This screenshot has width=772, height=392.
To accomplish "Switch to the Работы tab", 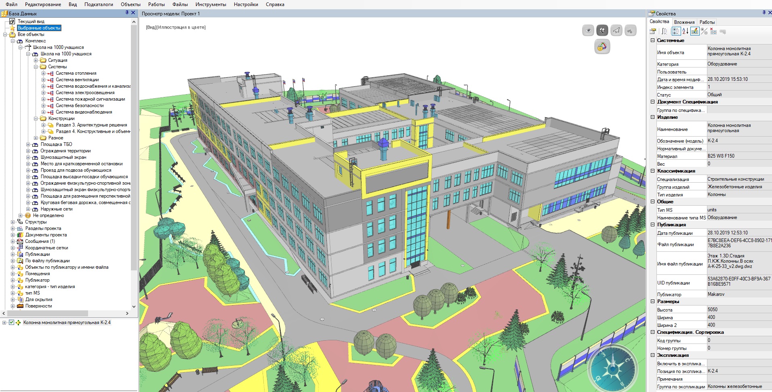I will 707,22.
